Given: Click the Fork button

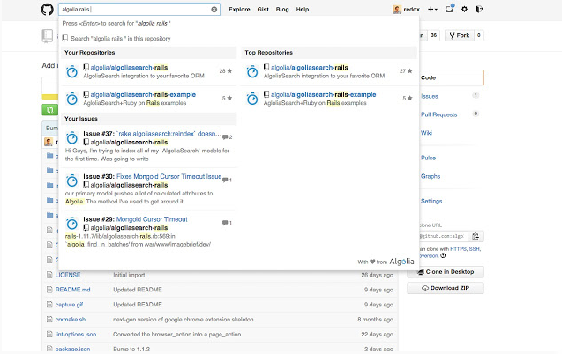Looking at the screenshot, I should click(x=460, y=35).
